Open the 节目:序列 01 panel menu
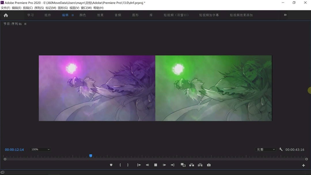This screenshot has height=175, width=311. click(25, 24)
